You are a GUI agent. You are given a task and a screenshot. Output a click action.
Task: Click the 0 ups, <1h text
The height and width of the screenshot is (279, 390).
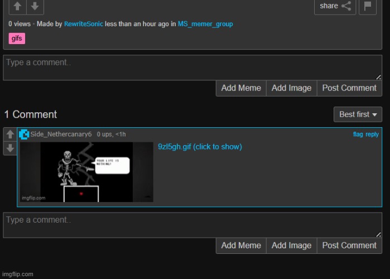[111, 134]
